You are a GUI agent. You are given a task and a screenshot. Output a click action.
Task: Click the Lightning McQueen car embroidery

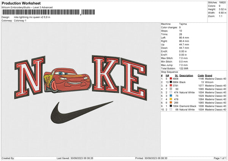pyautogui.click(x=68, y=80)
